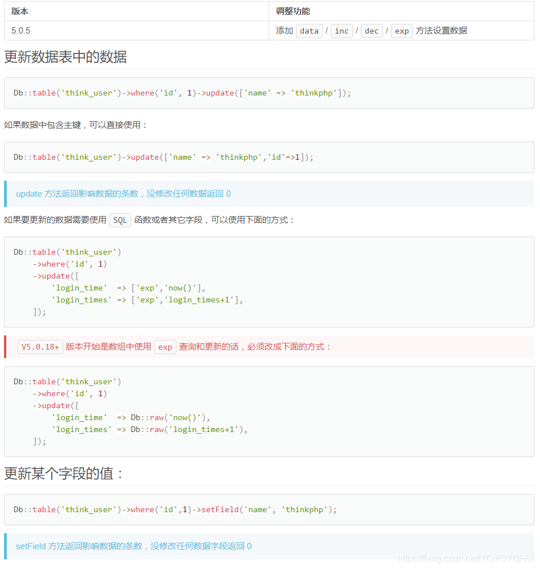Click the setField('name', 'thinkphp') code line

coord(175,509)
